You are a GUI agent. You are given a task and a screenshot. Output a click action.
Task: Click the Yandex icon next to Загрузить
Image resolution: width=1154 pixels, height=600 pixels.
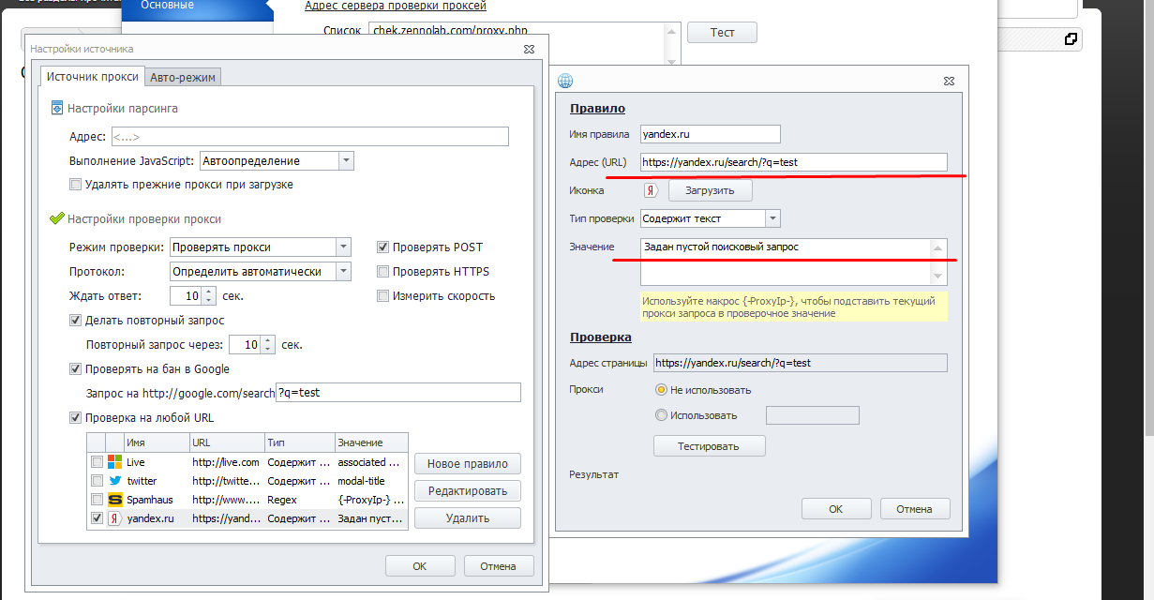651,190
